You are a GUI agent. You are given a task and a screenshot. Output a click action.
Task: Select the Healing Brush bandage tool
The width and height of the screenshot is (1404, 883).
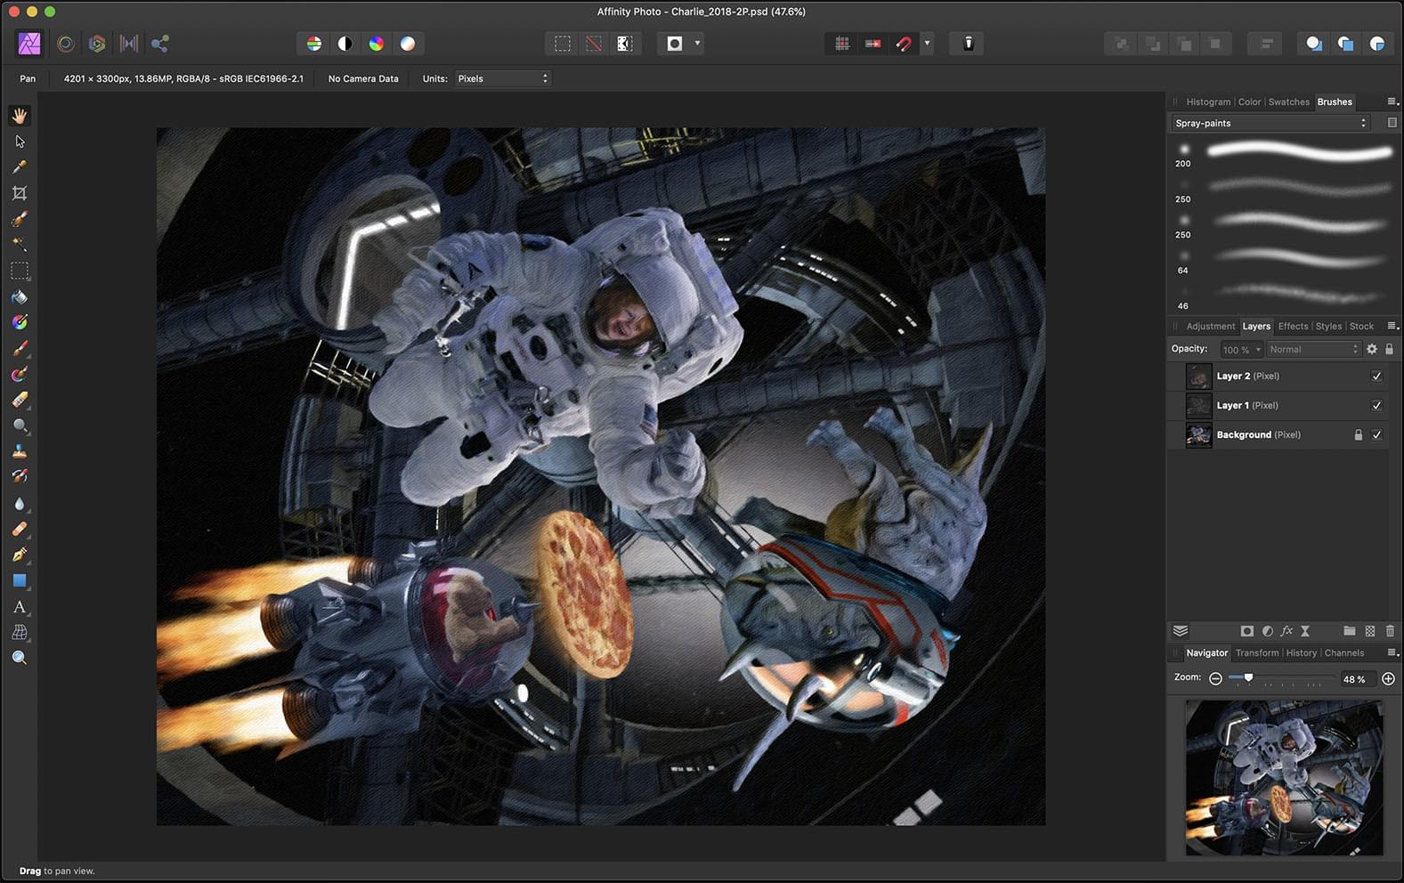pyautogui.click(x=20, y=529)
